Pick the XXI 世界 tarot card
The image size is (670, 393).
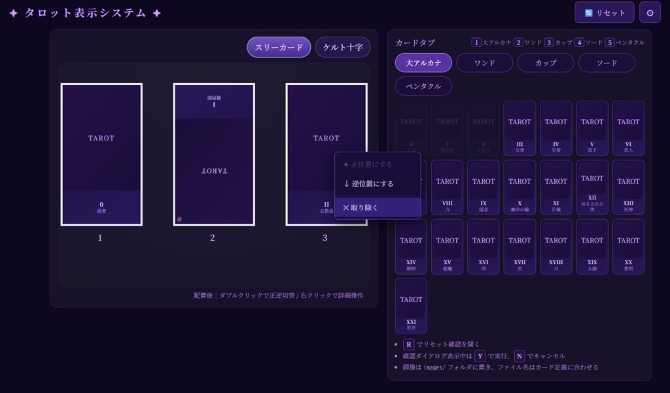(411, 305)
